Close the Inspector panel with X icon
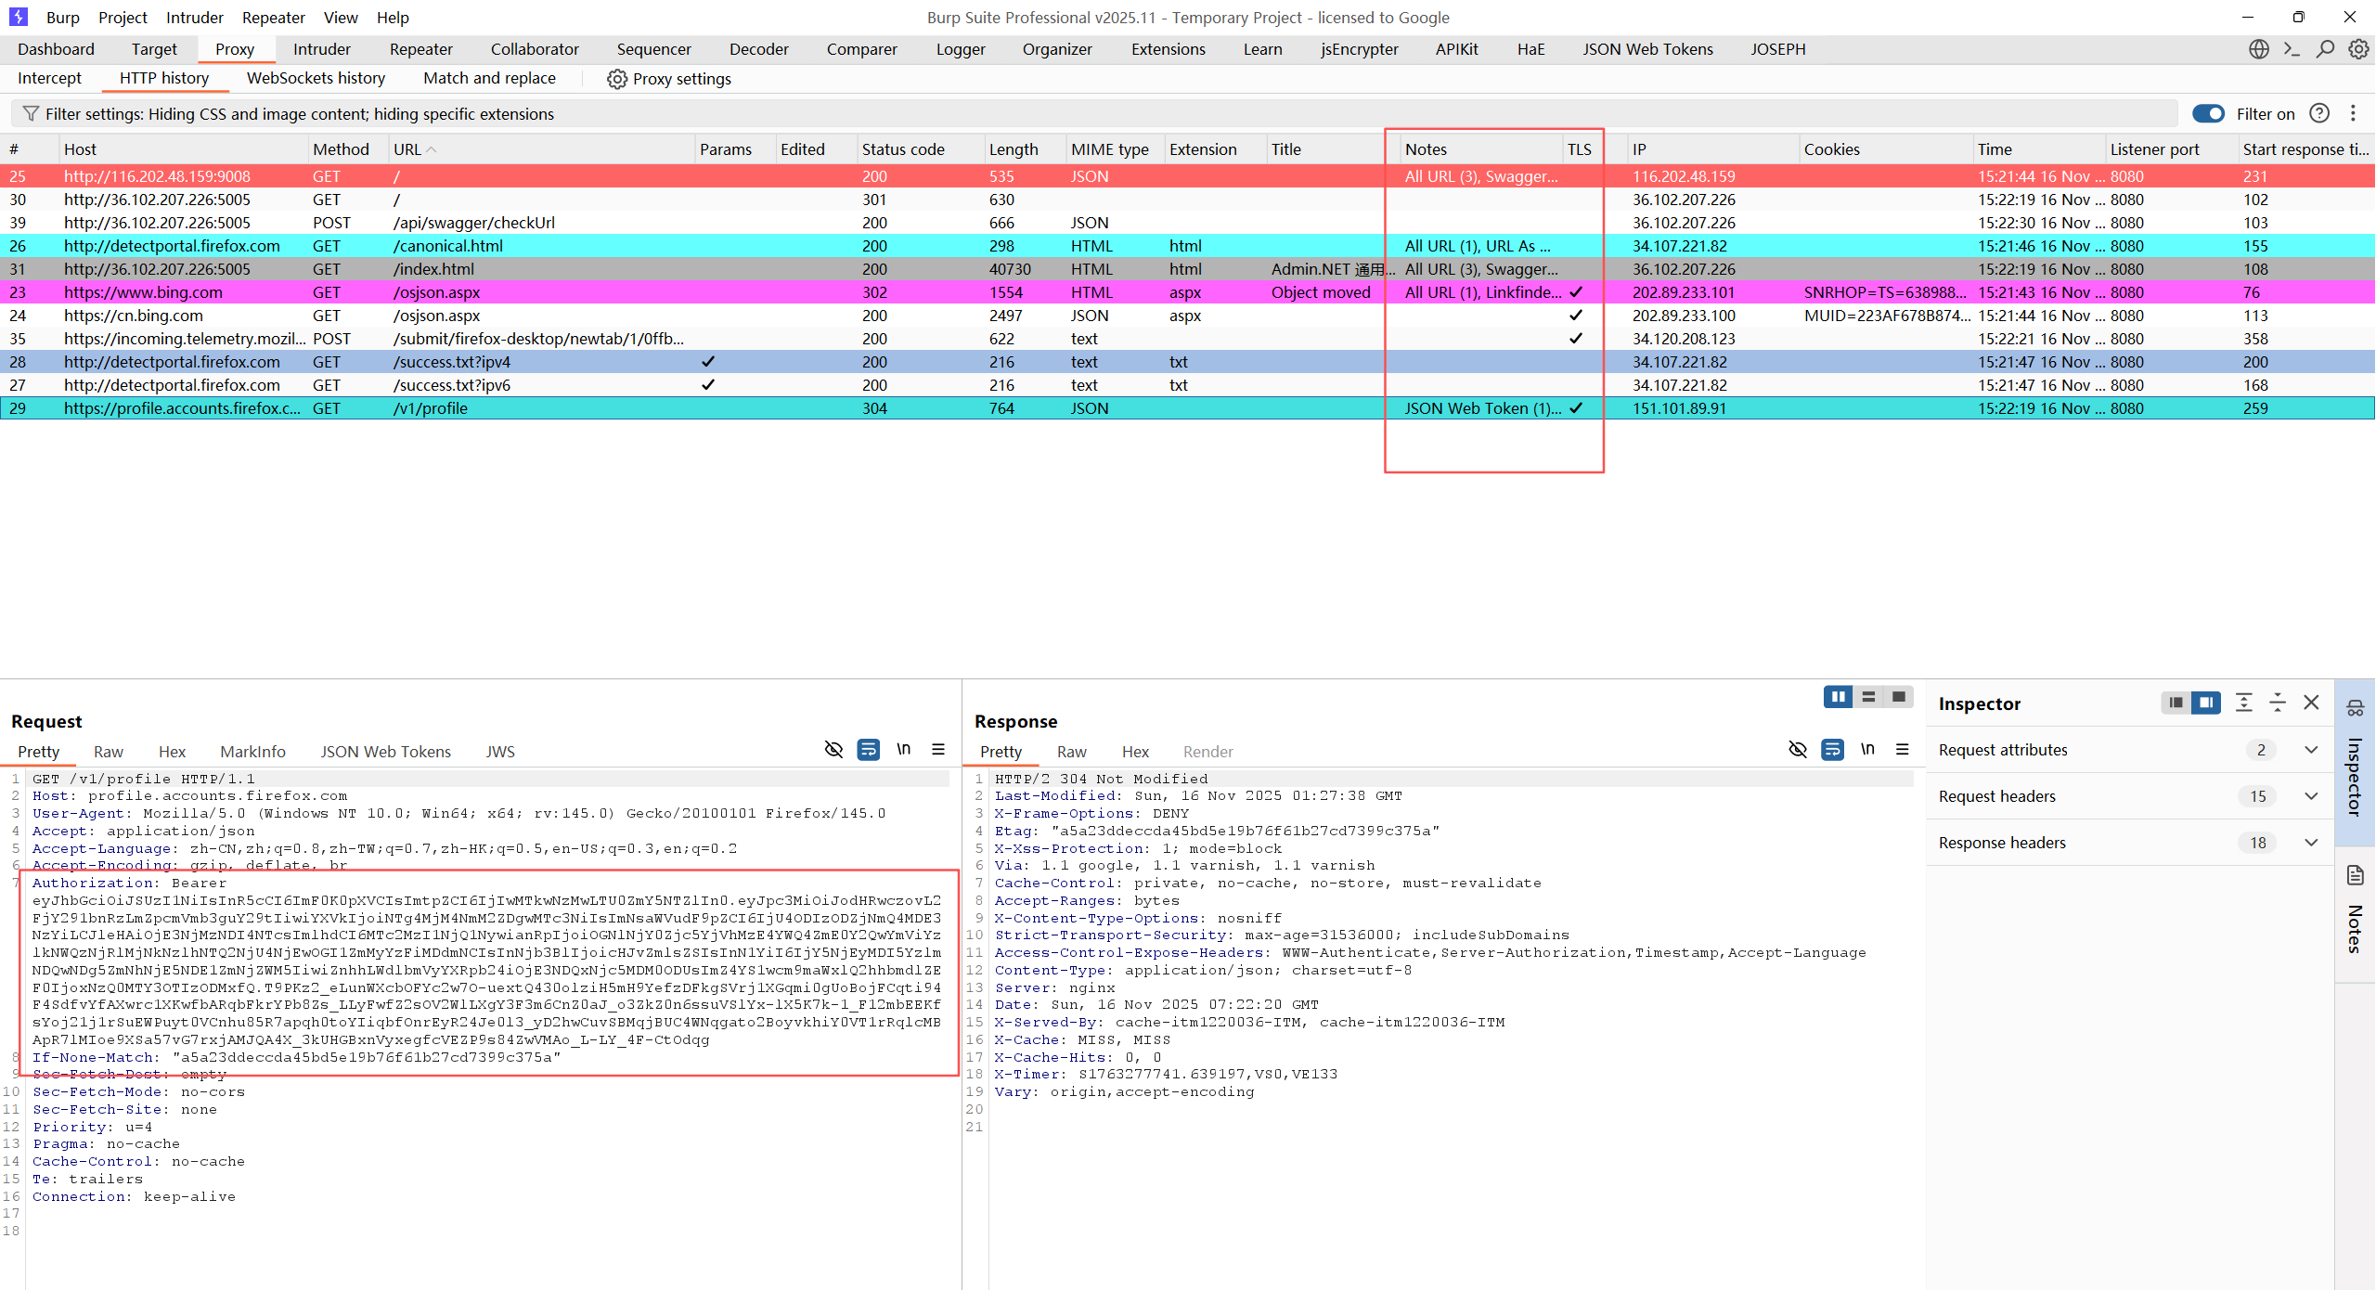 pyautogui.click(x=2311, y=703)
